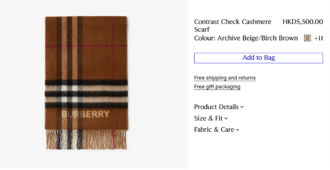Click the BURBERRY logo woven on the scarf
This screenshot has width=330, height=170.
tap(85, 114)
